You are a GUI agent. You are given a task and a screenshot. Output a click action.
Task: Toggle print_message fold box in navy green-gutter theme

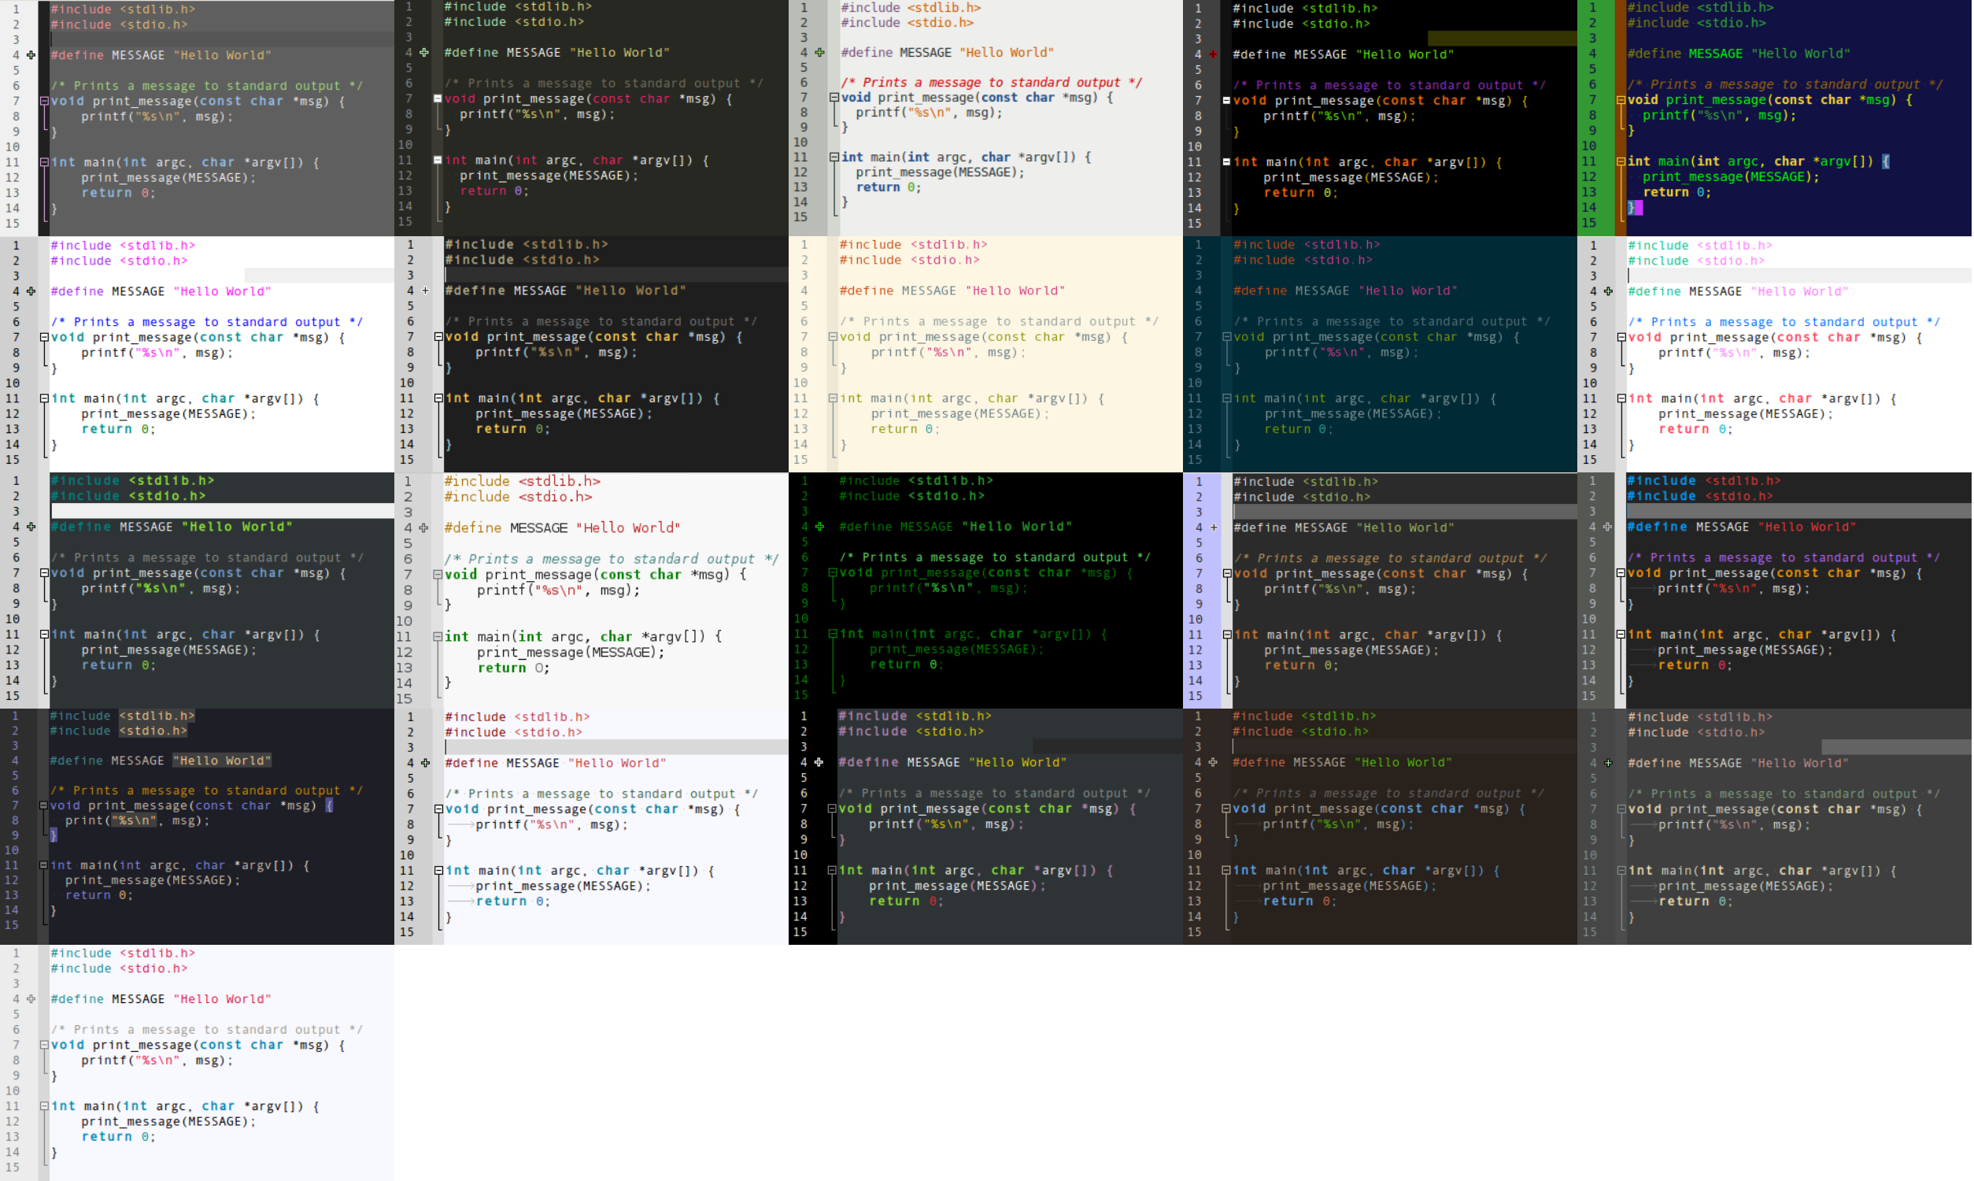[1621, 100]
